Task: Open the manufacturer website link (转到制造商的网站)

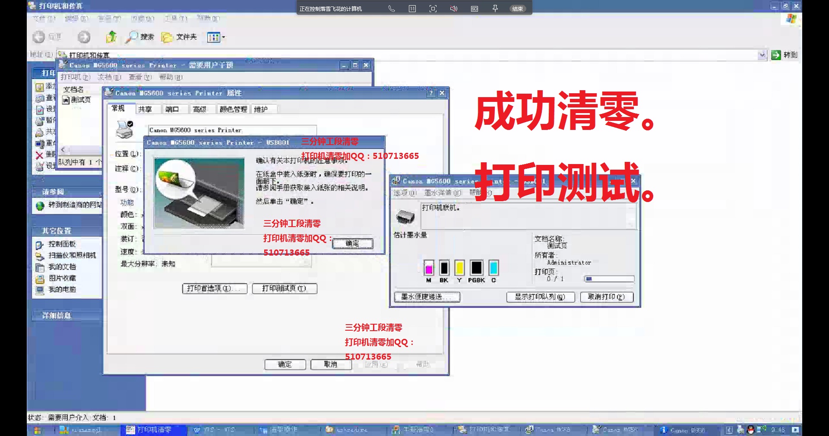Action: point(75,205)
